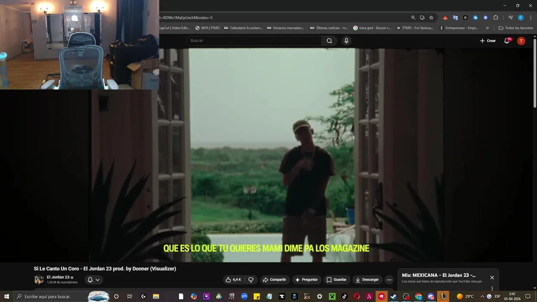This screenshot has height=302, width=537.
Task: Click Compartir to share video
Action: (274, 280)
